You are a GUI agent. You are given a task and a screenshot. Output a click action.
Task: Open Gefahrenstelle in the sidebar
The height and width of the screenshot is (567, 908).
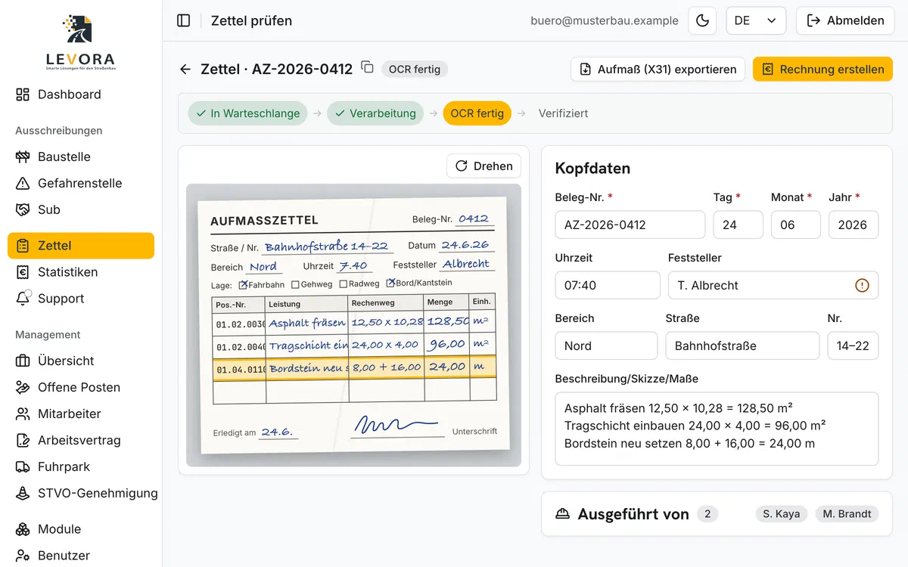pyautogui.click(x=81, y=184)
